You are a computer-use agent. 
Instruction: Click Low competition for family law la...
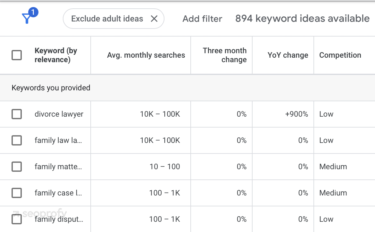coord(326,140)
